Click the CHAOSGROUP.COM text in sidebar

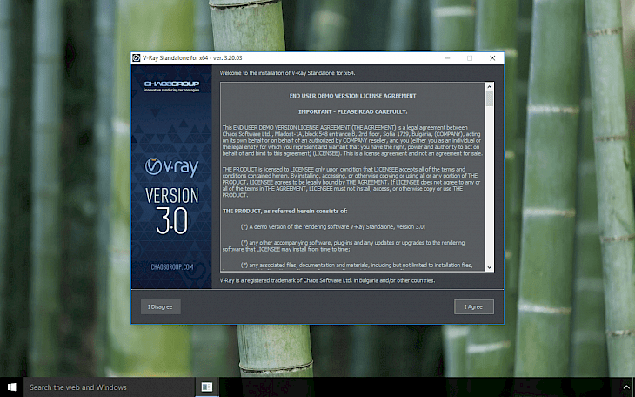pyautogui.click(x=171, y=266)
